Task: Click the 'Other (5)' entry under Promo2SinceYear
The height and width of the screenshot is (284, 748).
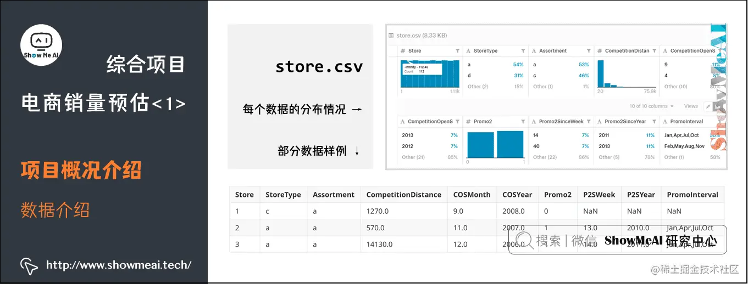Action: tap(610, 157)
